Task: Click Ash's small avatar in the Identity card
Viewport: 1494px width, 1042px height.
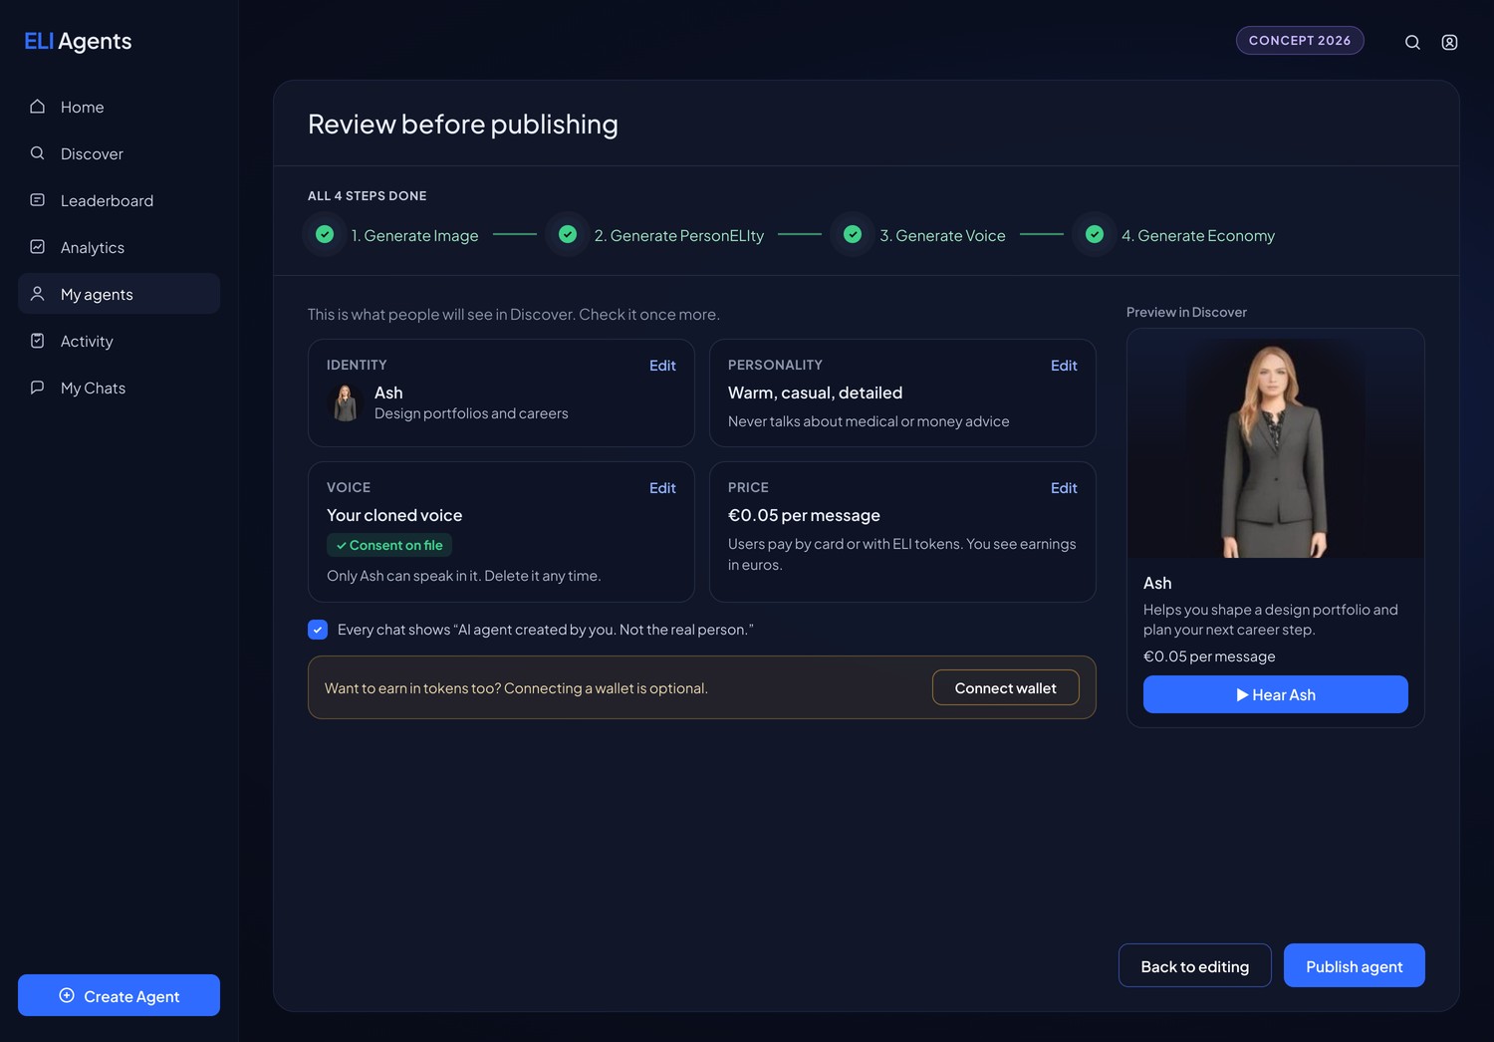Action: point(346,402)
